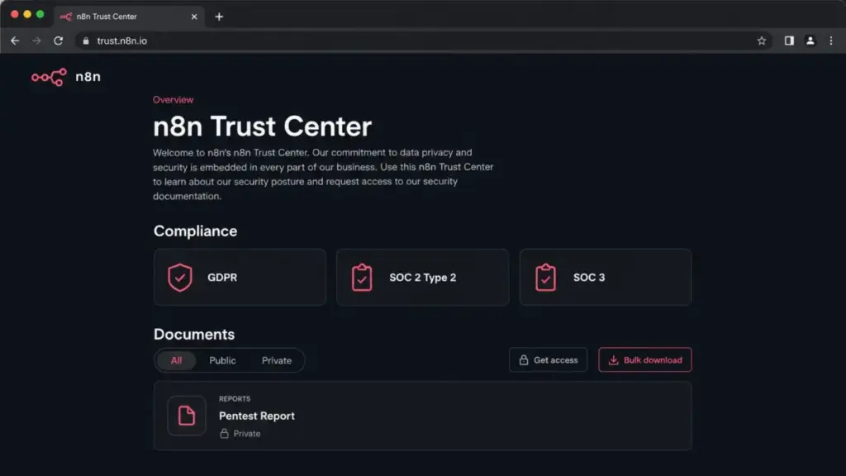The image size is (846, 476).
Task: Open the GDPR compliance card
Action: 240,278
